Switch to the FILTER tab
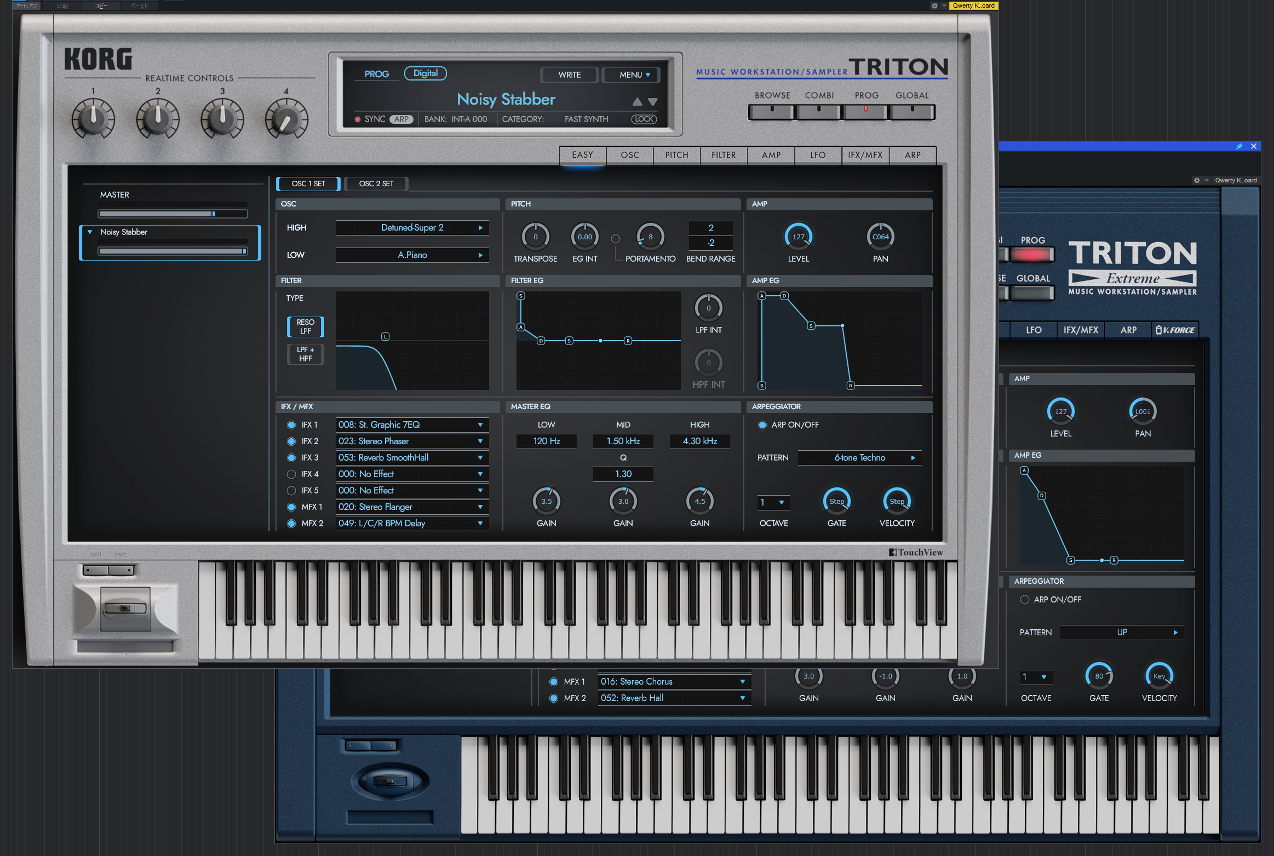Image resolution: width=1274 pixels, height=856 pixels. [724, 156]
